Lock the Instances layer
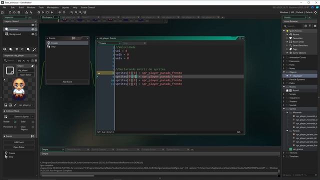 [36, 29]
